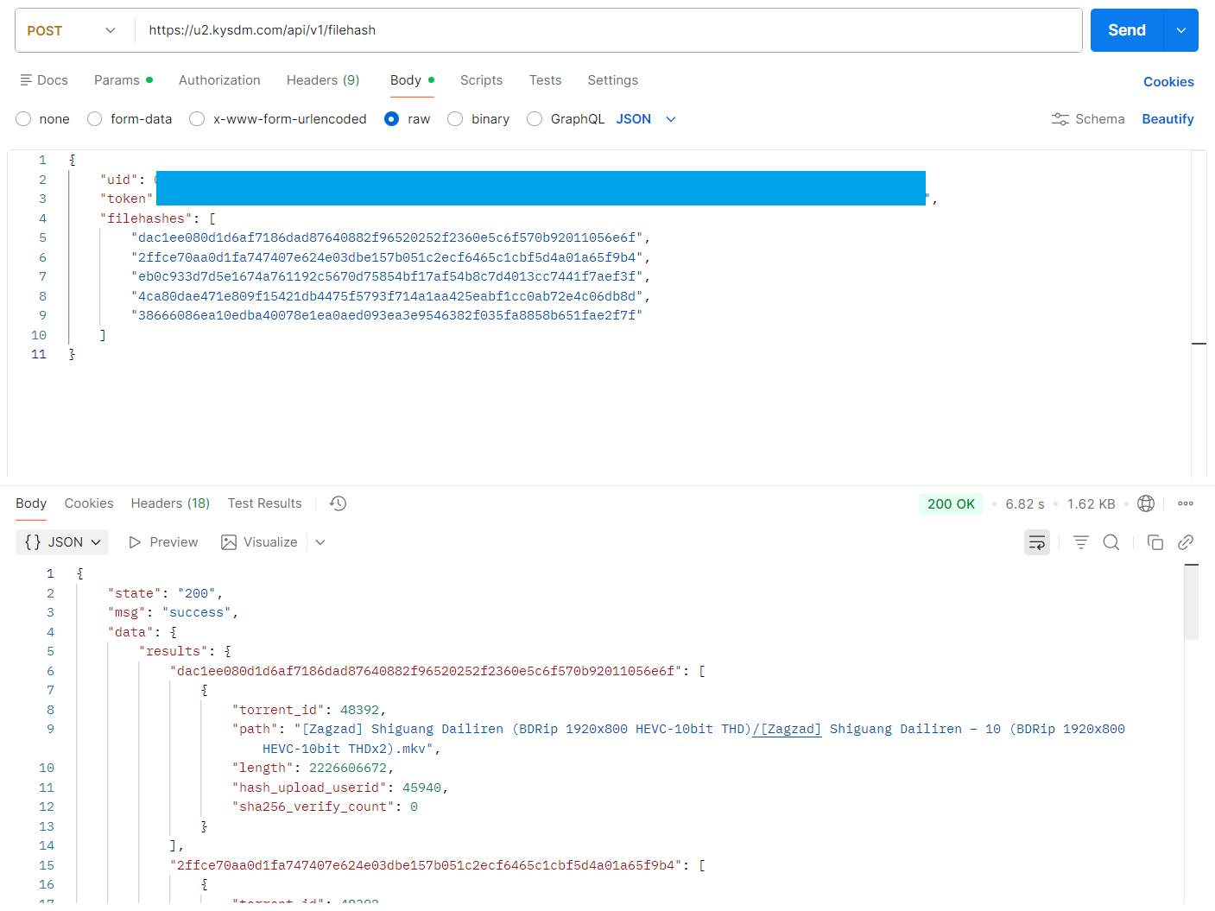Screen dimensions: 1215x911
Task: Open the response more options ellipsis
Action: (1186, 503)
